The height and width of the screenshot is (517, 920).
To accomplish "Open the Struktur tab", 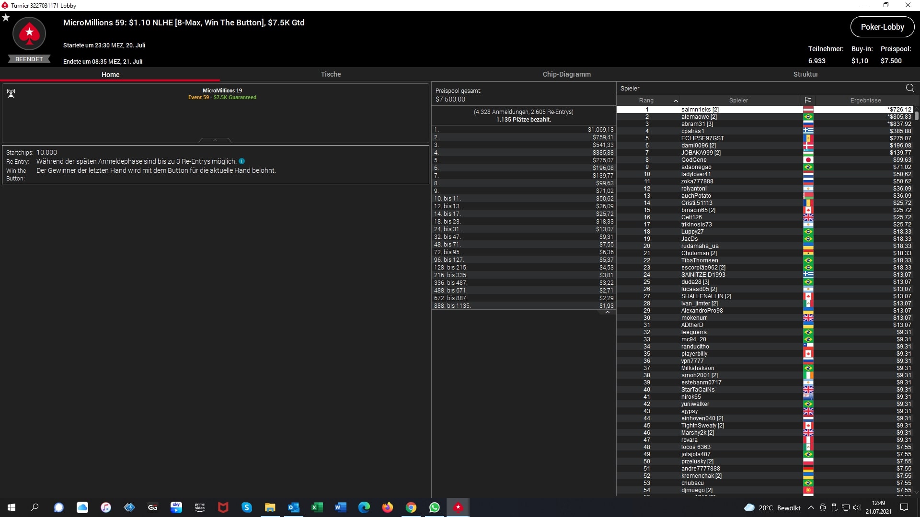I will click(805, 74).
